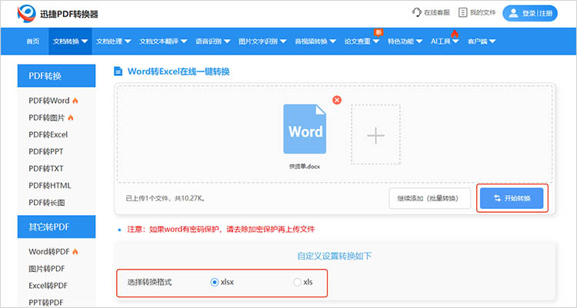Image resolution: width=577 pixels, height=308 pixels.
Task: Click the 在线客服 headset icon
Action: [416, 12]
